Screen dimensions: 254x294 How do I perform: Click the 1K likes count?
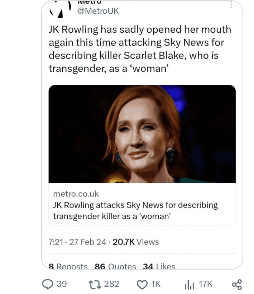[x=156, y=284]
